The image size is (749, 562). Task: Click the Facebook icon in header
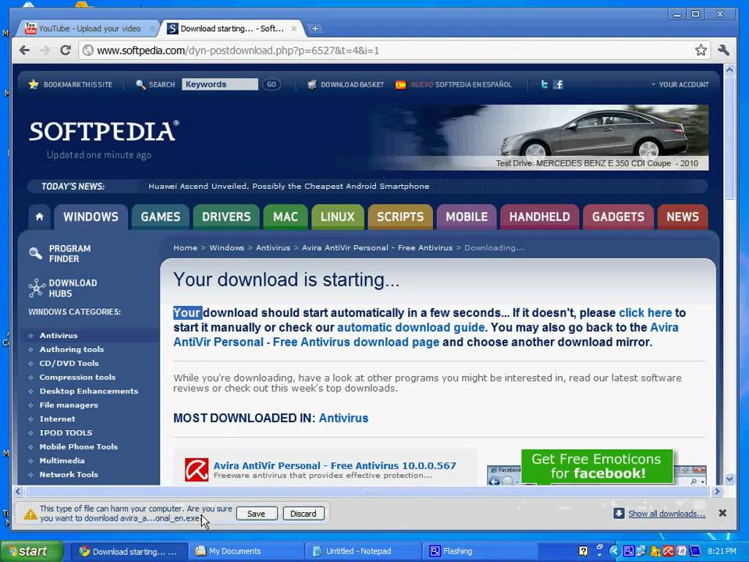[x=558, y=84]
